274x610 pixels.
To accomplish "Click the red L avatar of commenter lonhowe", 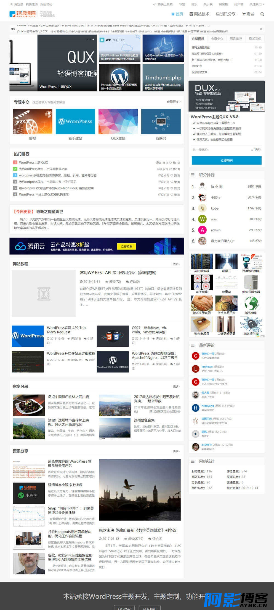I will tap(195, 369).
